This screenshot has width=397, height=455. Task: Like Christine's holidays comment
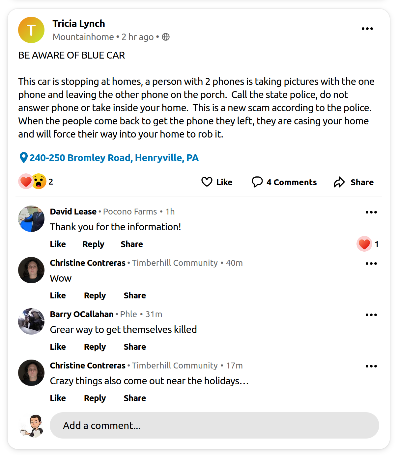tap(58, 398)
